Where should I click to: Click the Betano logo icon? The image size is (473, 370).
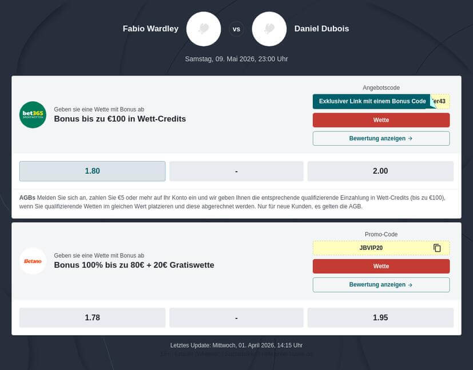pos(33,261)
